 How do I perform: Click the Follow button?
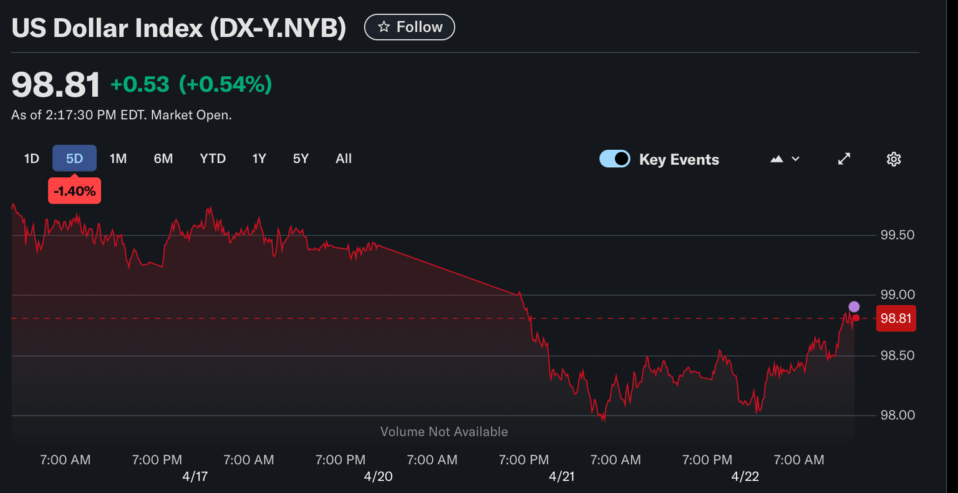click(410, 27)
